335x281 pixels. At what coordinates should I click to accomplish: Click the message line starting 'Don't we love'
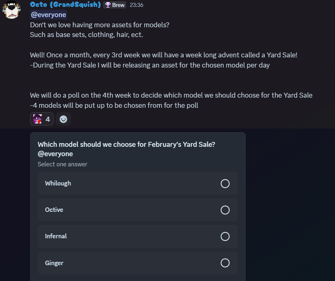(x=99, y=25)
